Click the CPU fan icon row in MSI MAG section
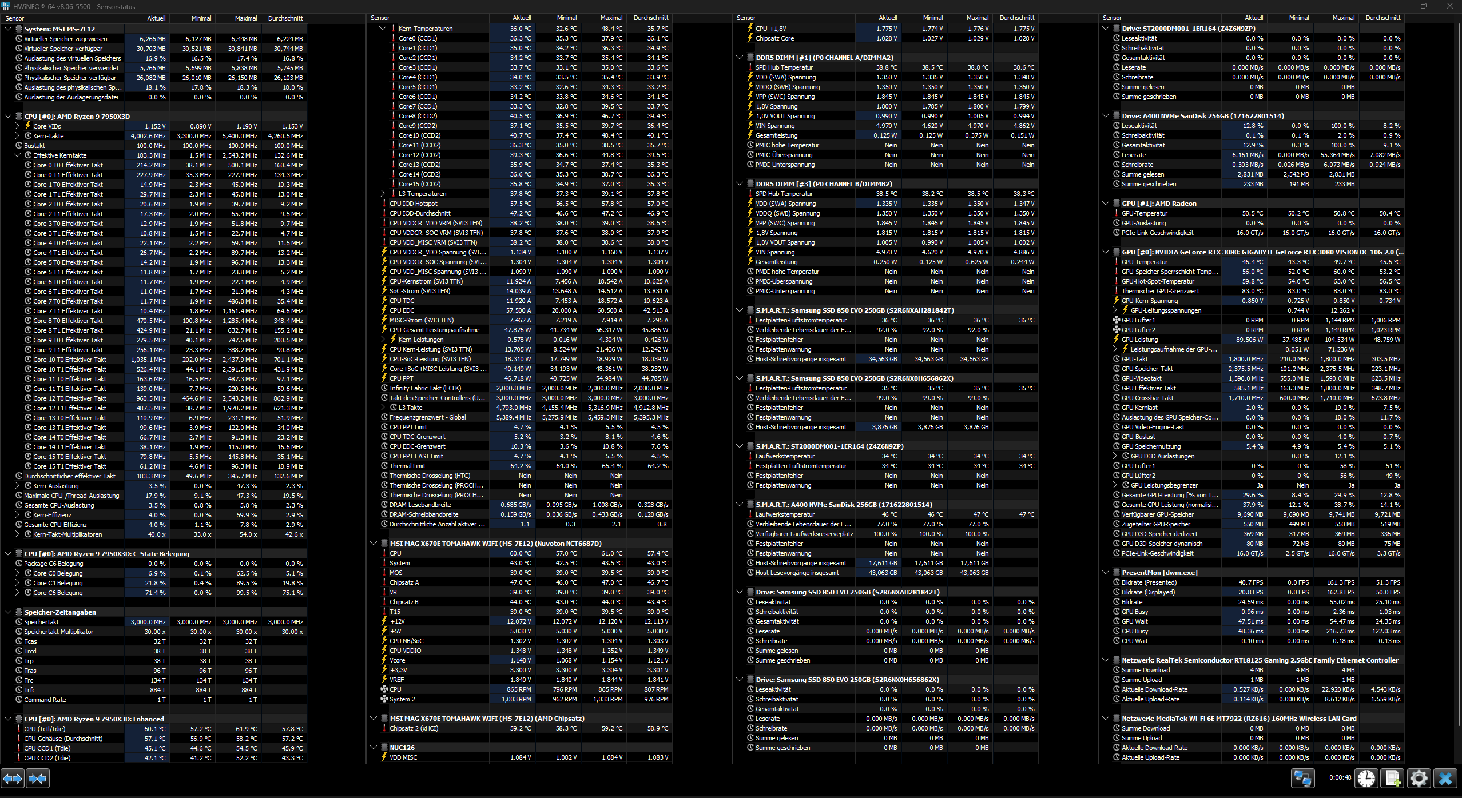 pyautogui.click(x=384, y=689)
